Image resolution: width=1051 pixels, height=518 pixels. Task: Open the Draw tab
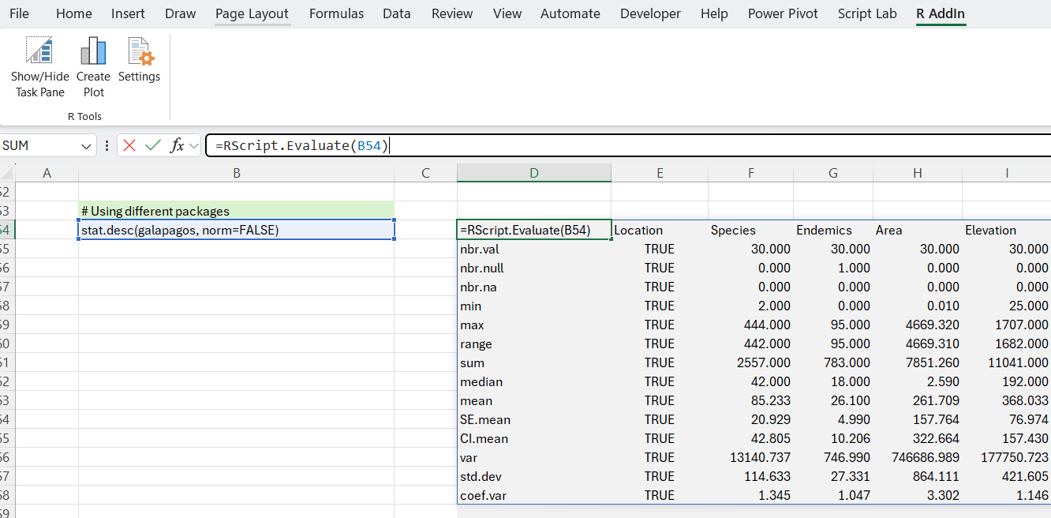click(181, 13)
